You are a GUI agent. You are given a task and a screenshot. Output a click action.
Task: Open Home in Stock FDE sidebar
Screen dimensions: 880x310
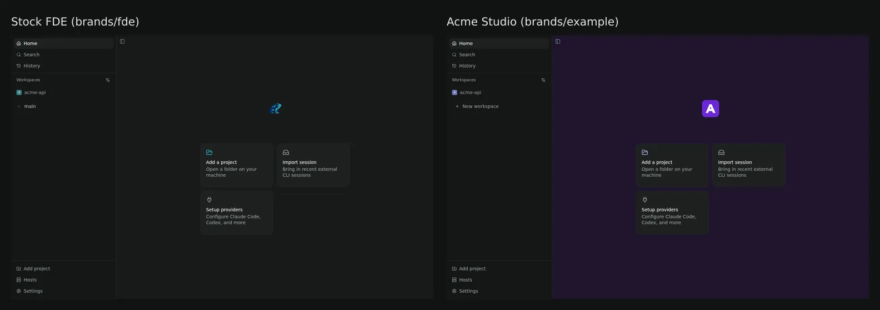click(63, 43)
